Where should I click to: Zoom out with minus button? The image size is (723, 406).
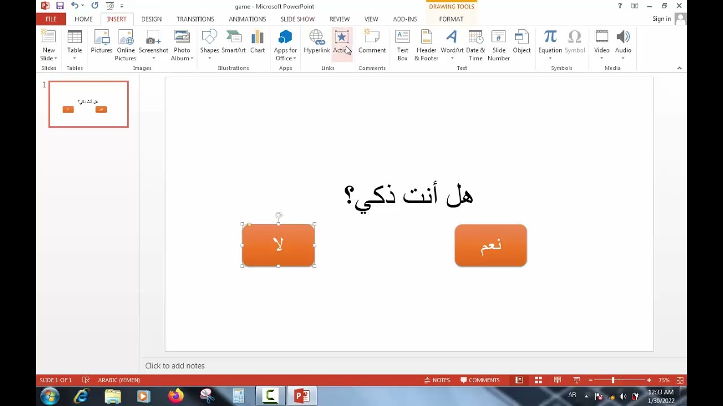(591, 380)
